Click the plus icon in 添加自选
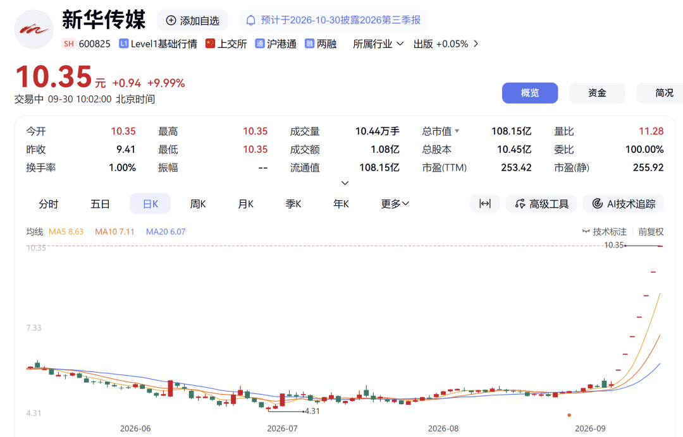Screen dimensions: 683x437 [x=171, y=20]
